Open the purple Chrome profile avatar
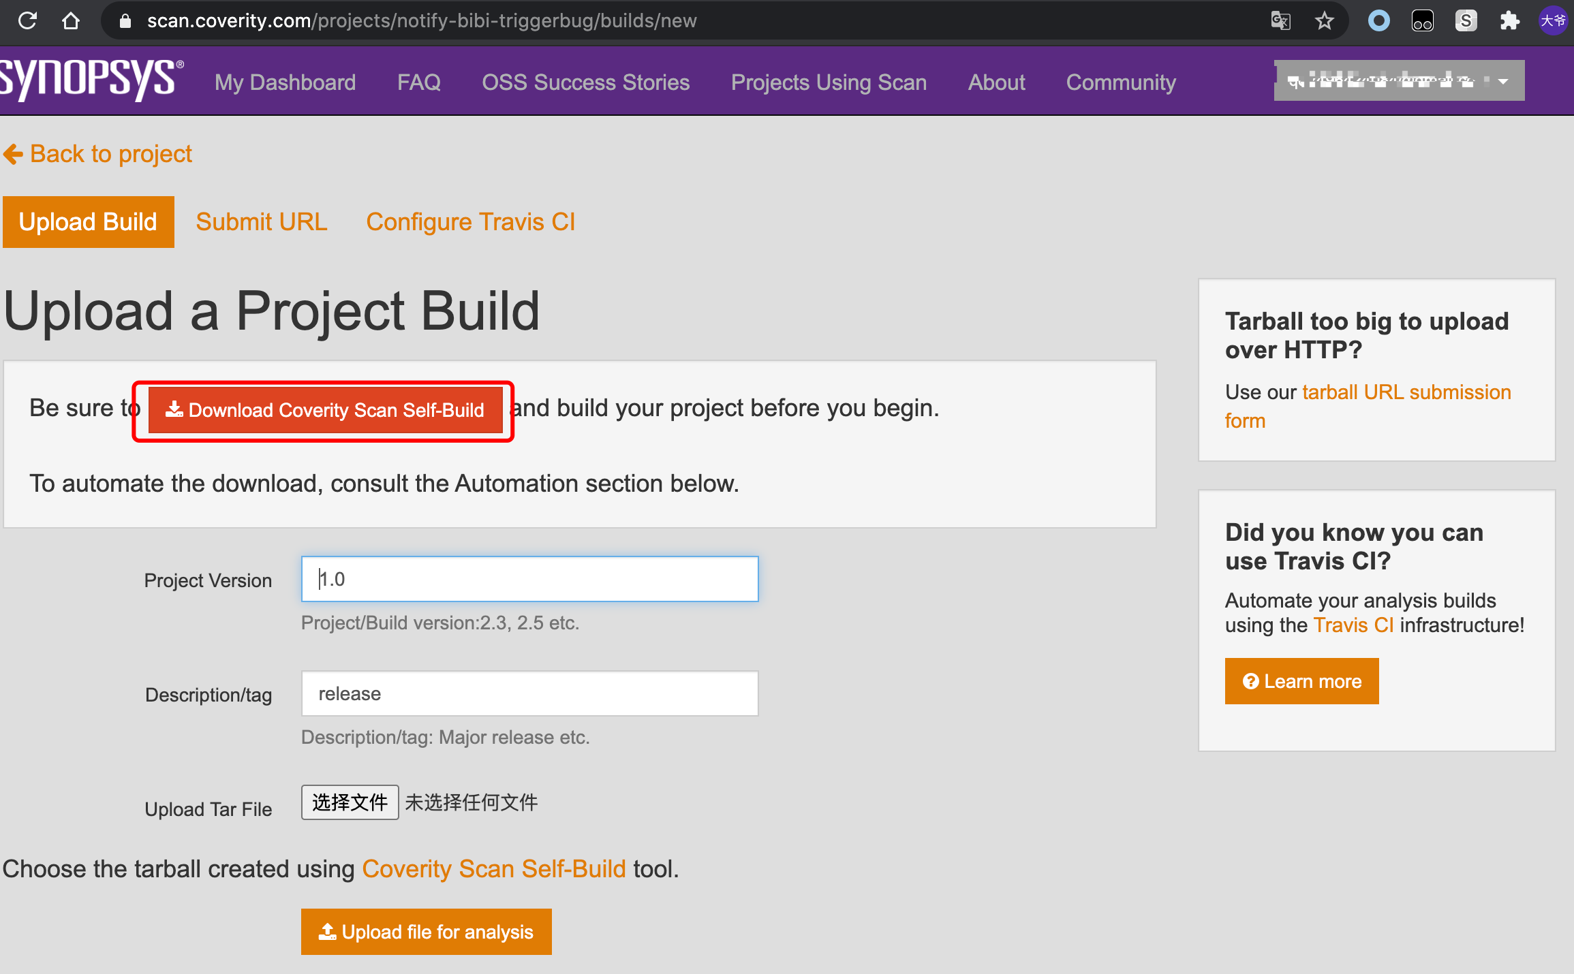The width and height of the screenshot is (1574, 974). [x=1553, y=20]
